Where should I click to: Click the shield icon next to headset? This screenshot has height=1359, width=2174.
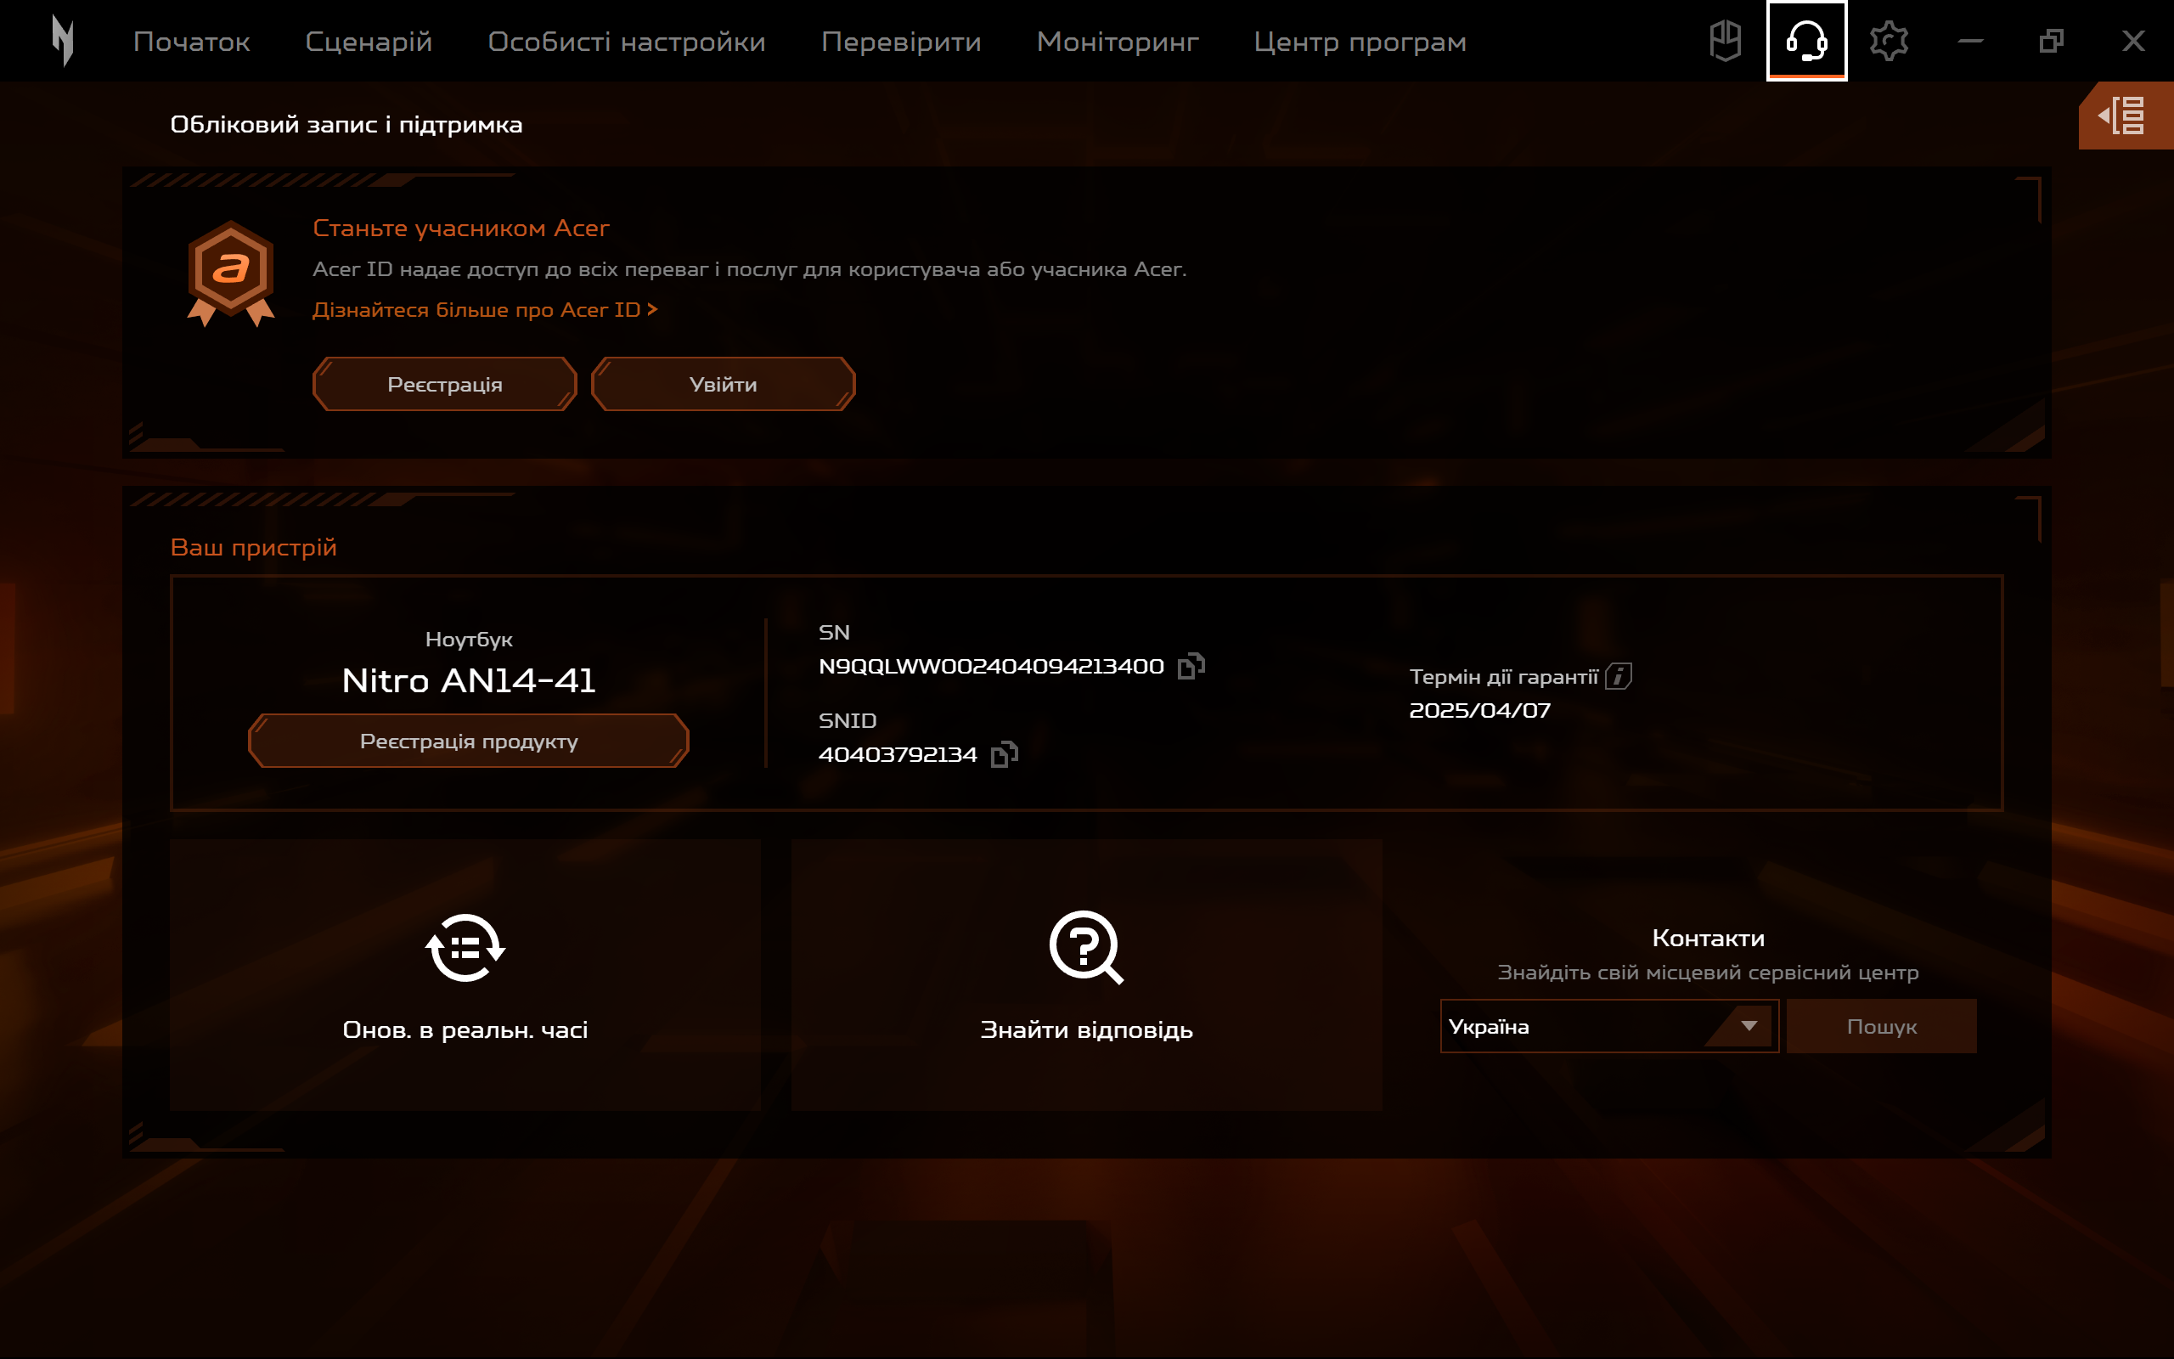1725,40
